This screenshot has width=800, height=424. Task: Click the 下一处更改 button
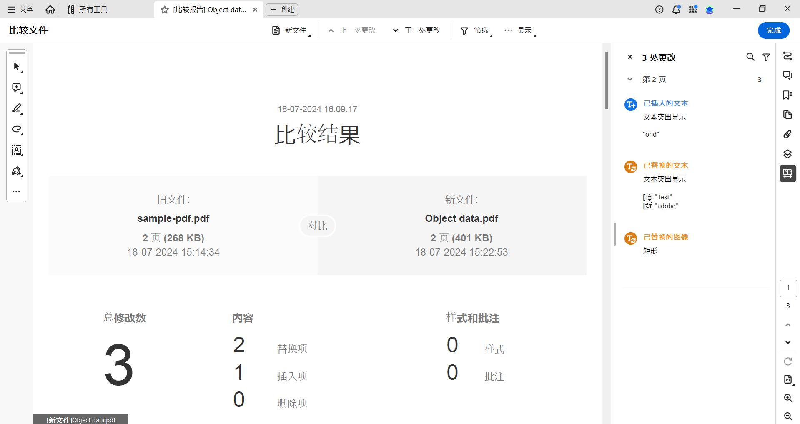pos(417,30)
